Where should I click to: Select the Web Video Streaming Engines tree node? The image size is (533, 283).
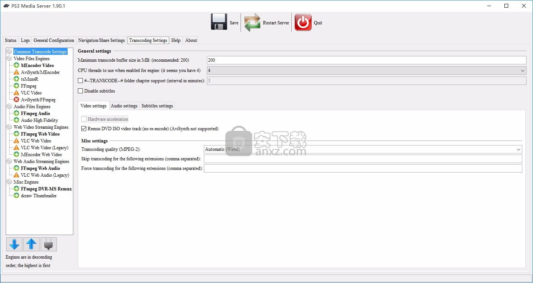pyautogui.click(x=41, y=127)
